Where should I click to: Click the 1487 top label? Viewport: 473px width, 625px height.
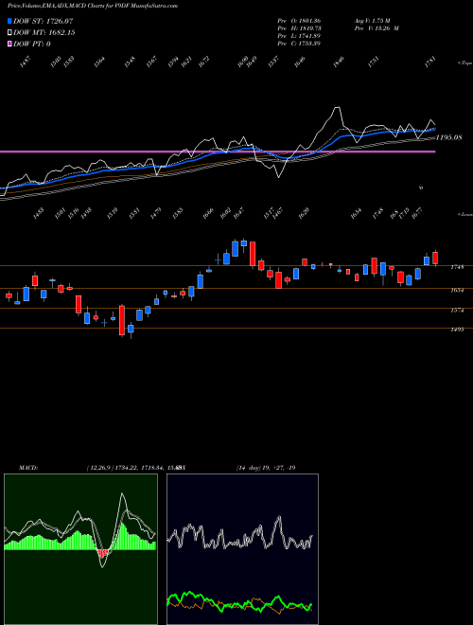click(26, 62)
